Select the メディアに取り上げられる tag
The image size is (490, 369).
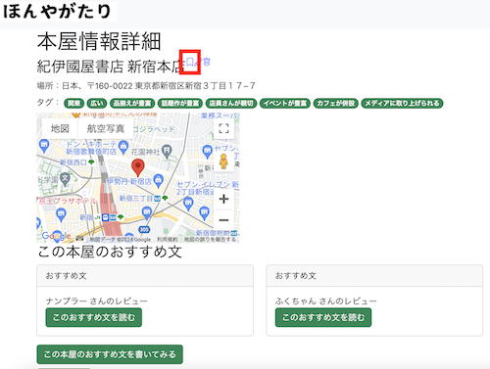(402, 104)
